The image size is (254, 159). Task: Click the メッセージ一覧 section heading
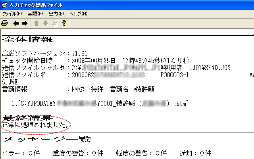[x=46, y=139]
